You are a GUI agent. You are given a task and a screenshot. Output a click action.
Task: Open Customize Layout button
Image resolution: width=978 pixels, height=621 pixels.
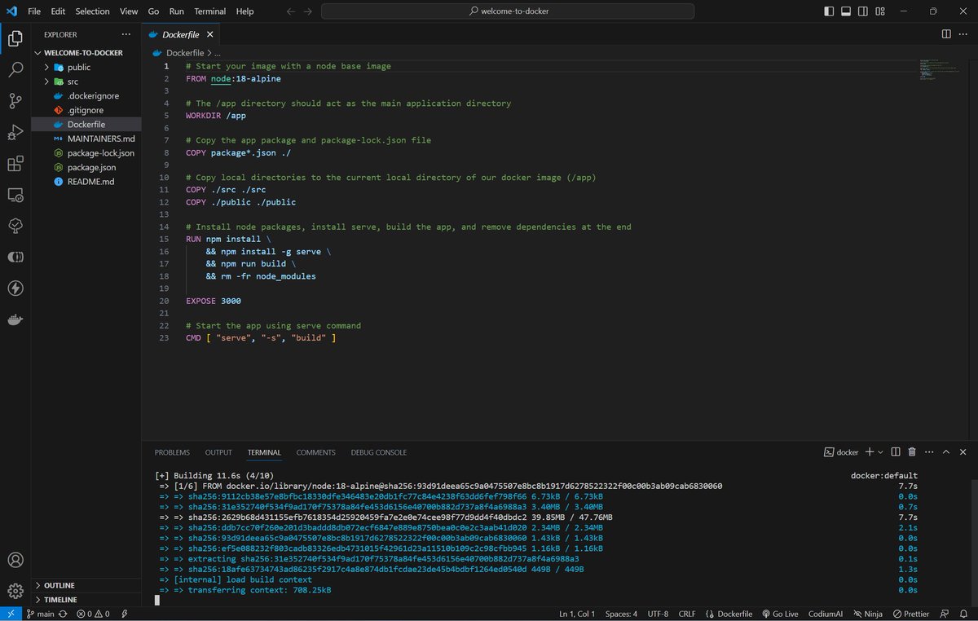880,11
